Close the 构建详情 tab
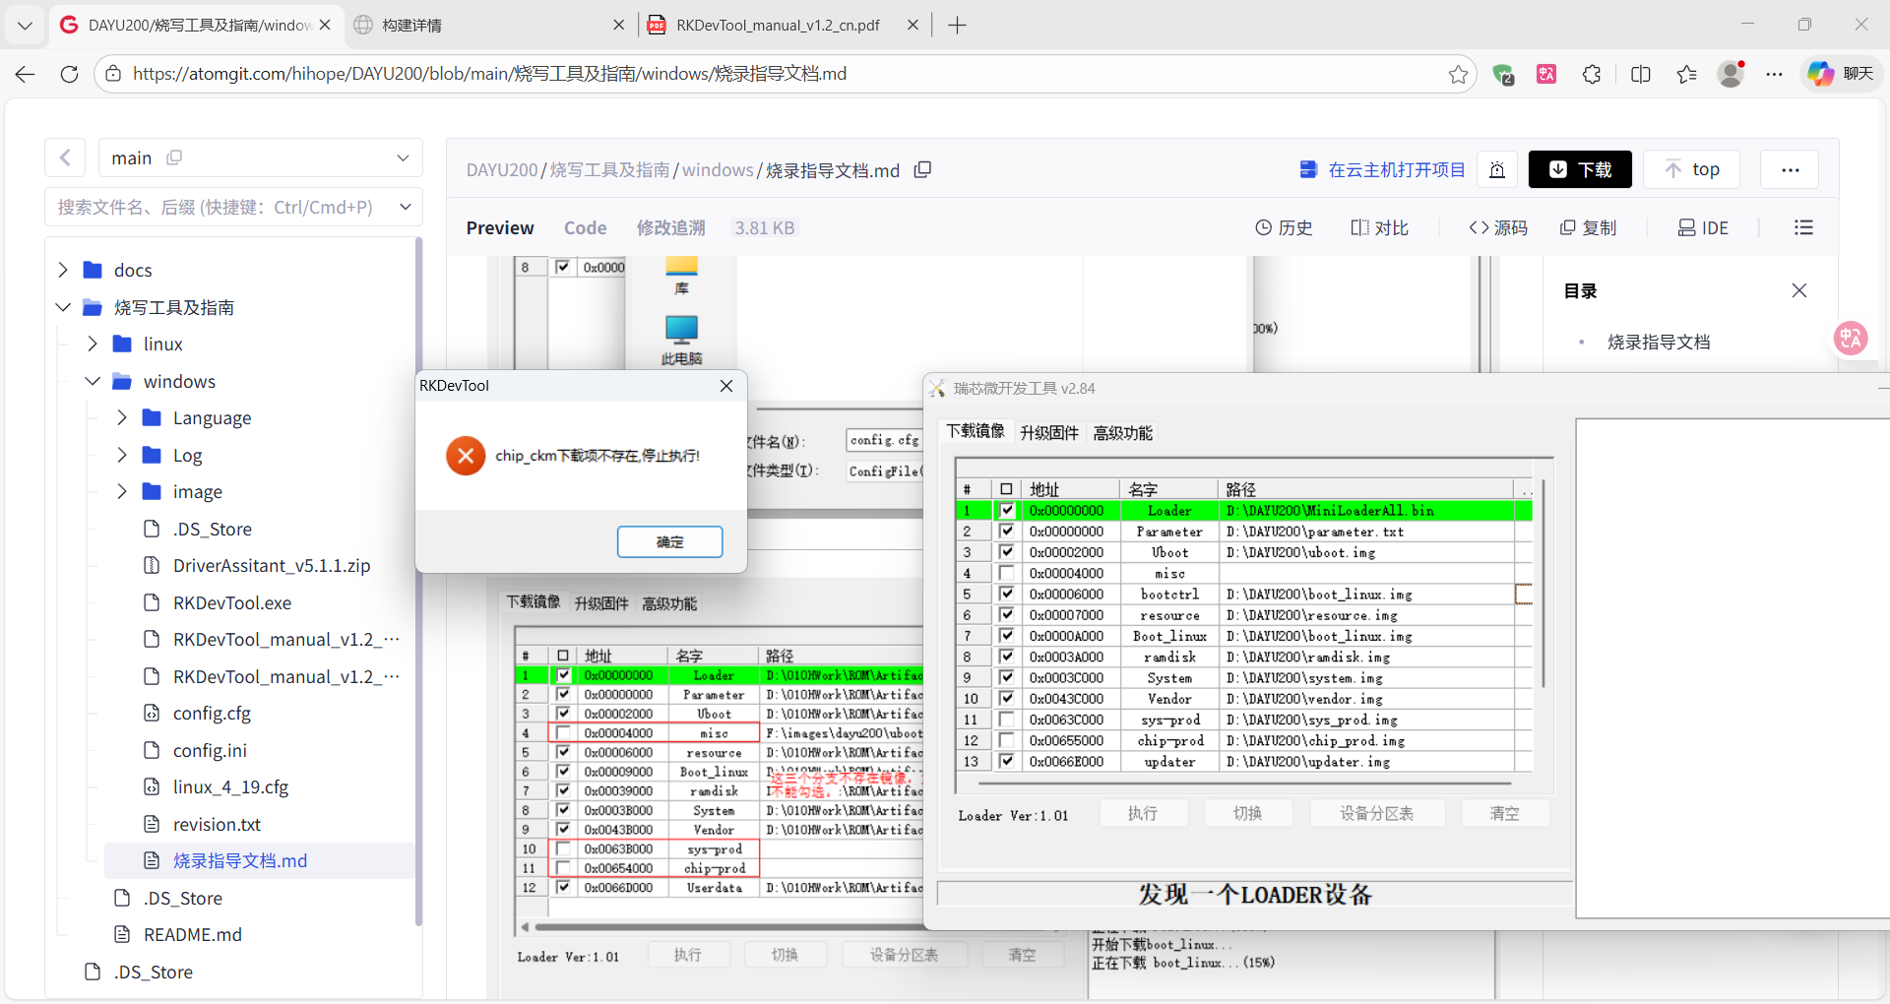The width and height of the screenshot is (1890, 1004). pyautogui.click(x=618, y=26)
